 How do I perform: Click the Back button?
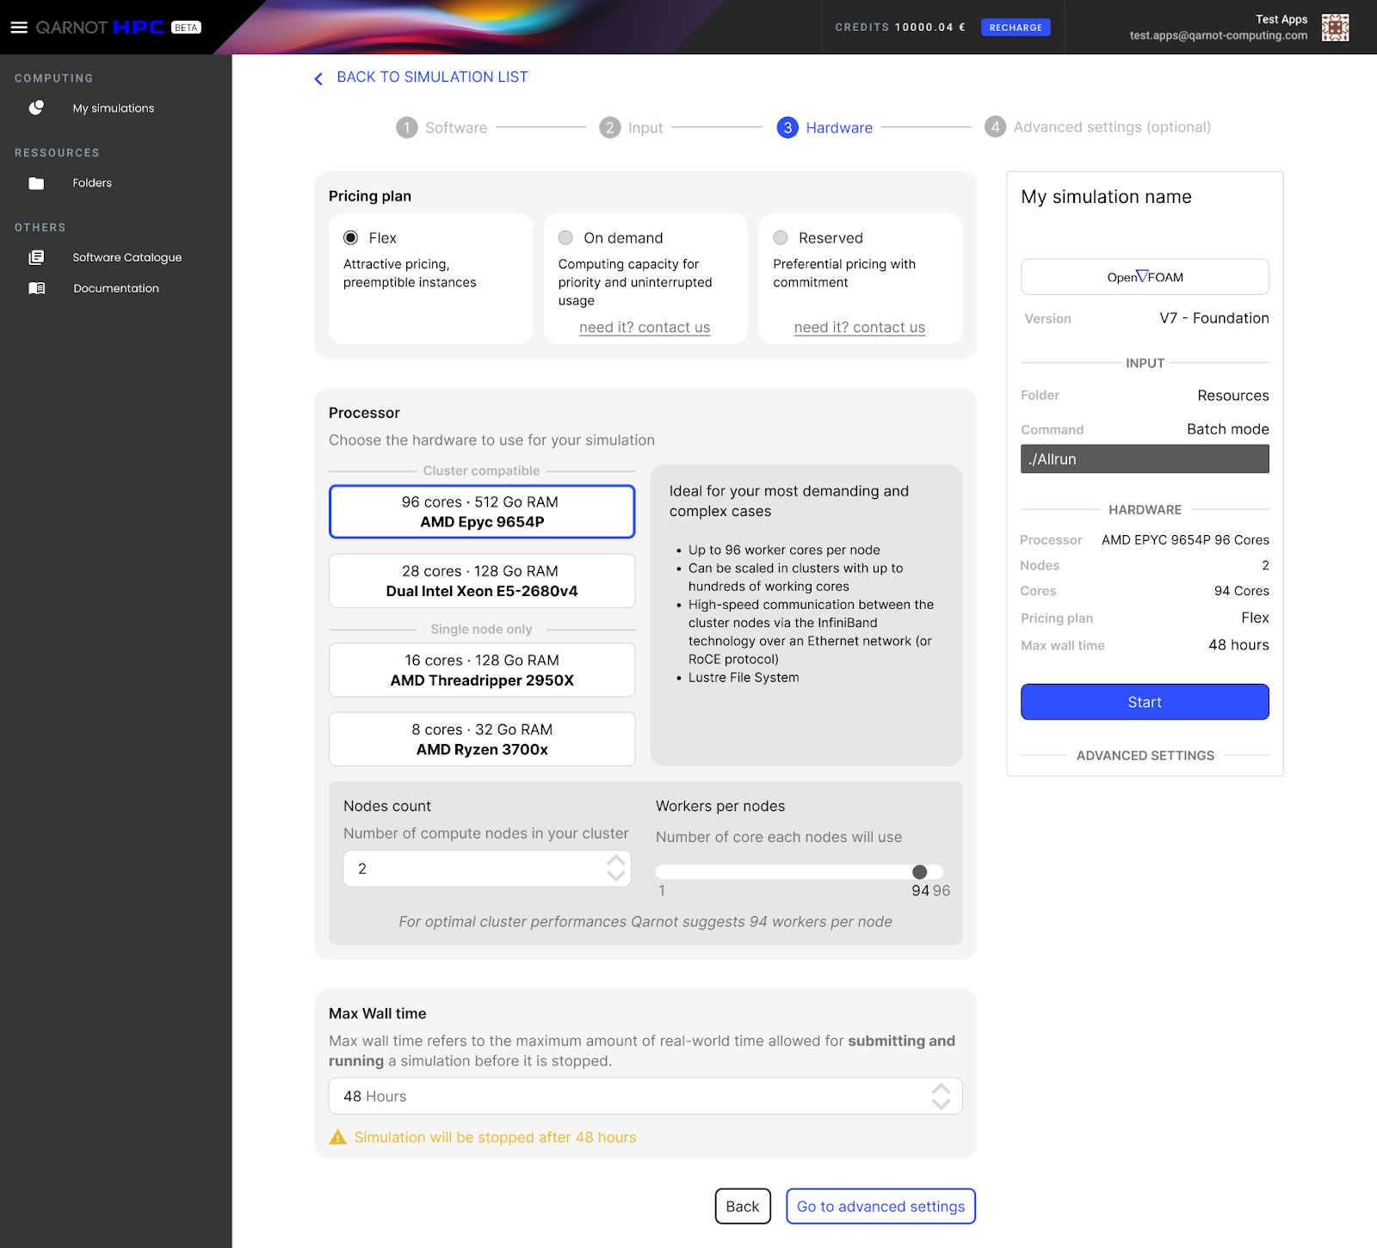743,1206
